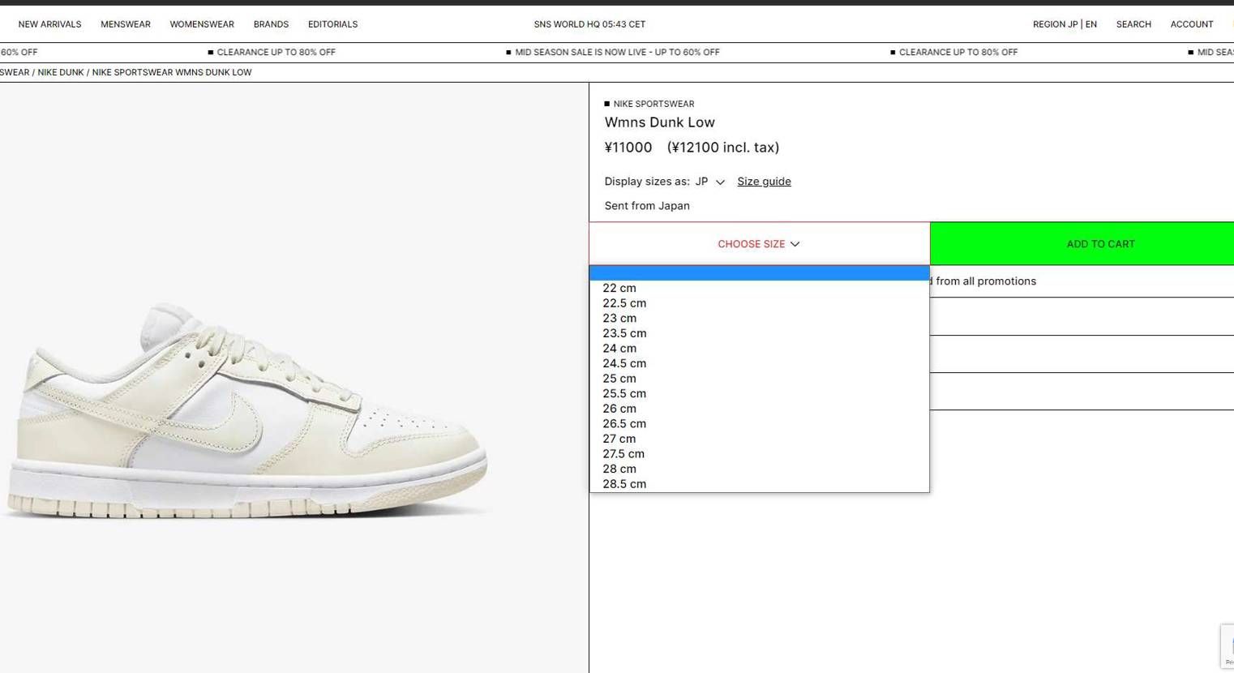This screenshot has height=673, width=1234.
Task: Click the Mid Season Sale banner text
Action: pos(617,52)
